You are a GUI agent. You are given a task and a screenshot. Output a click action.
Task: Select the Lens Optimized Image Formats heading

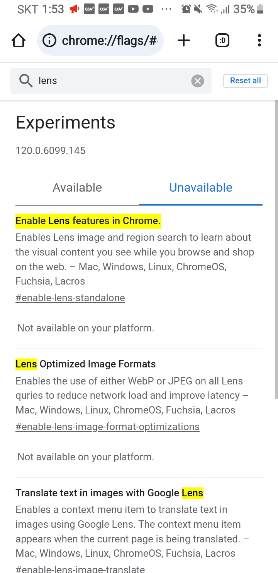pos(86,364)
